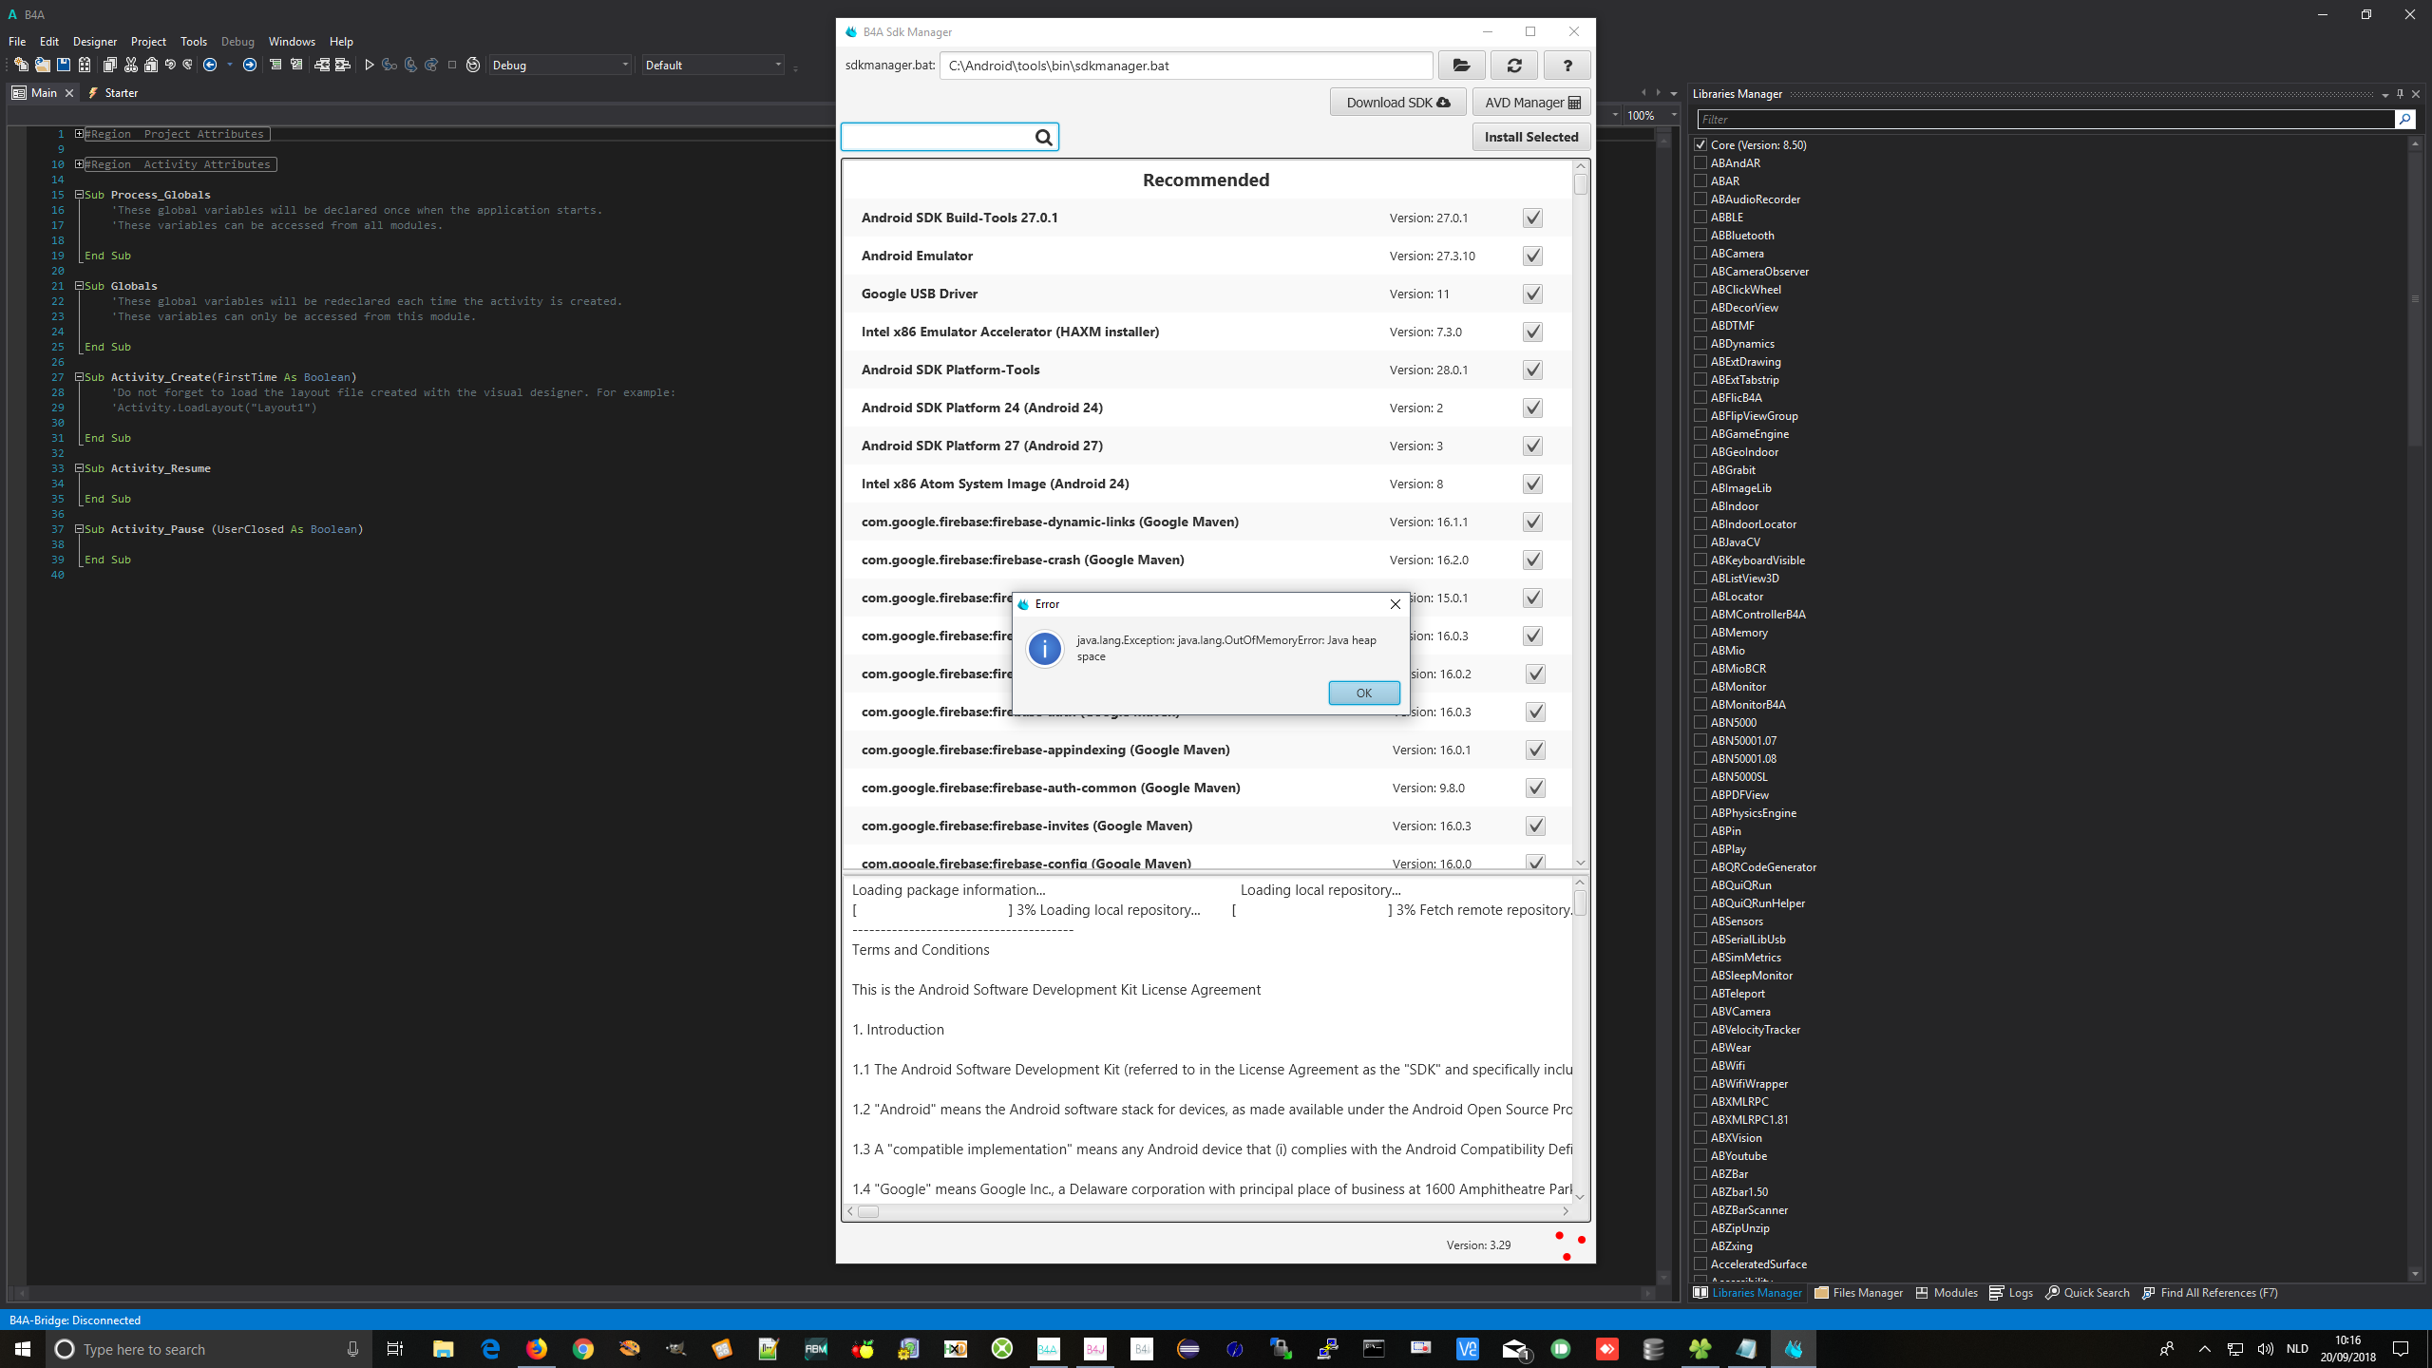Uncheck Android SDK Platform 27 checkbox
2432x1368 pixels.
point(1532,446)
